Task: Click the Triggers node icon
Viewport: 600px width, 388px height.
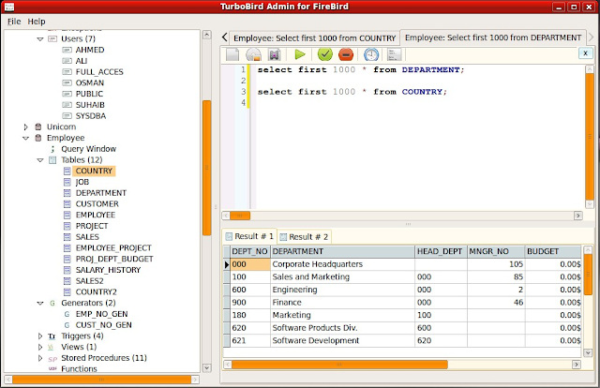Action: (52, 336)
